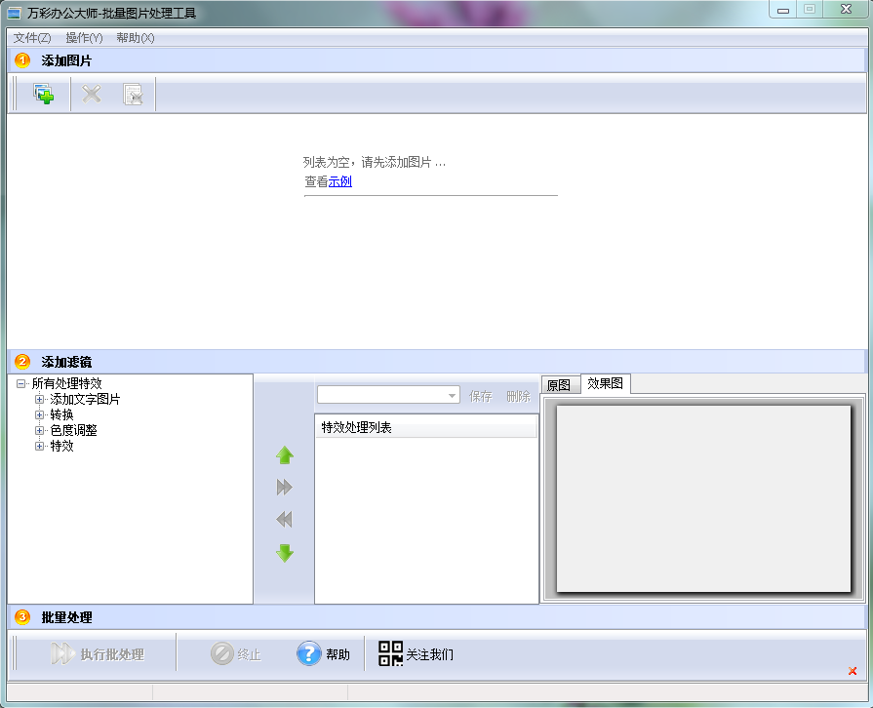Click the QR code 关注我们 icon

[391, 654]
